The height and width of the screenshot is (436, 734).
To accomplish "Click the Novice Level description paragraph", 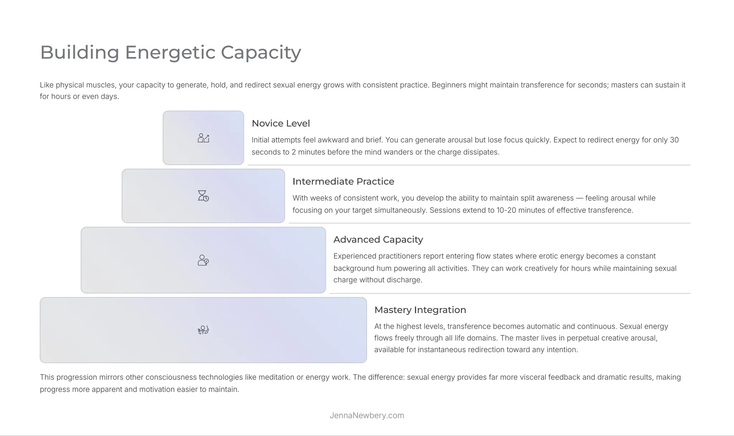I will pos(465,146).
